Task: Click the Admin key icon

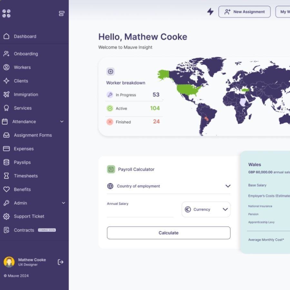Action: point(6,203)
